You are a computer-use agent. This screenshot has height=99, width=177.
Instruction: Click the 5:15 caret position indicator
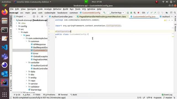coord(139,98)
